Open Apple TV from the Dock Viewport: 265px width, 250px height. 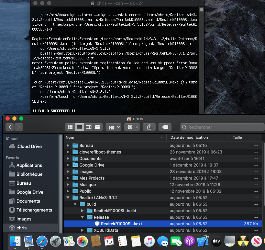click(x=216, y=241)
